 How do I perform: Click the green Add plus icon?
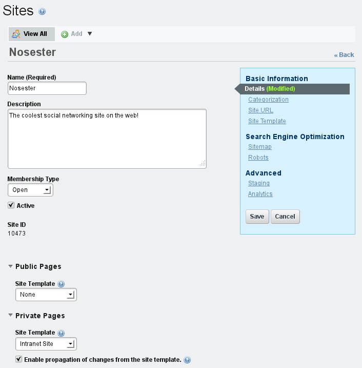tap(65, 34)
